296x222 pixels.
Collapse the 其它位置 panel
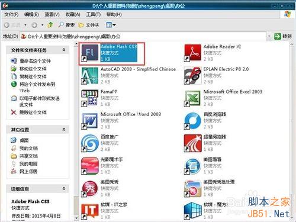64,130
